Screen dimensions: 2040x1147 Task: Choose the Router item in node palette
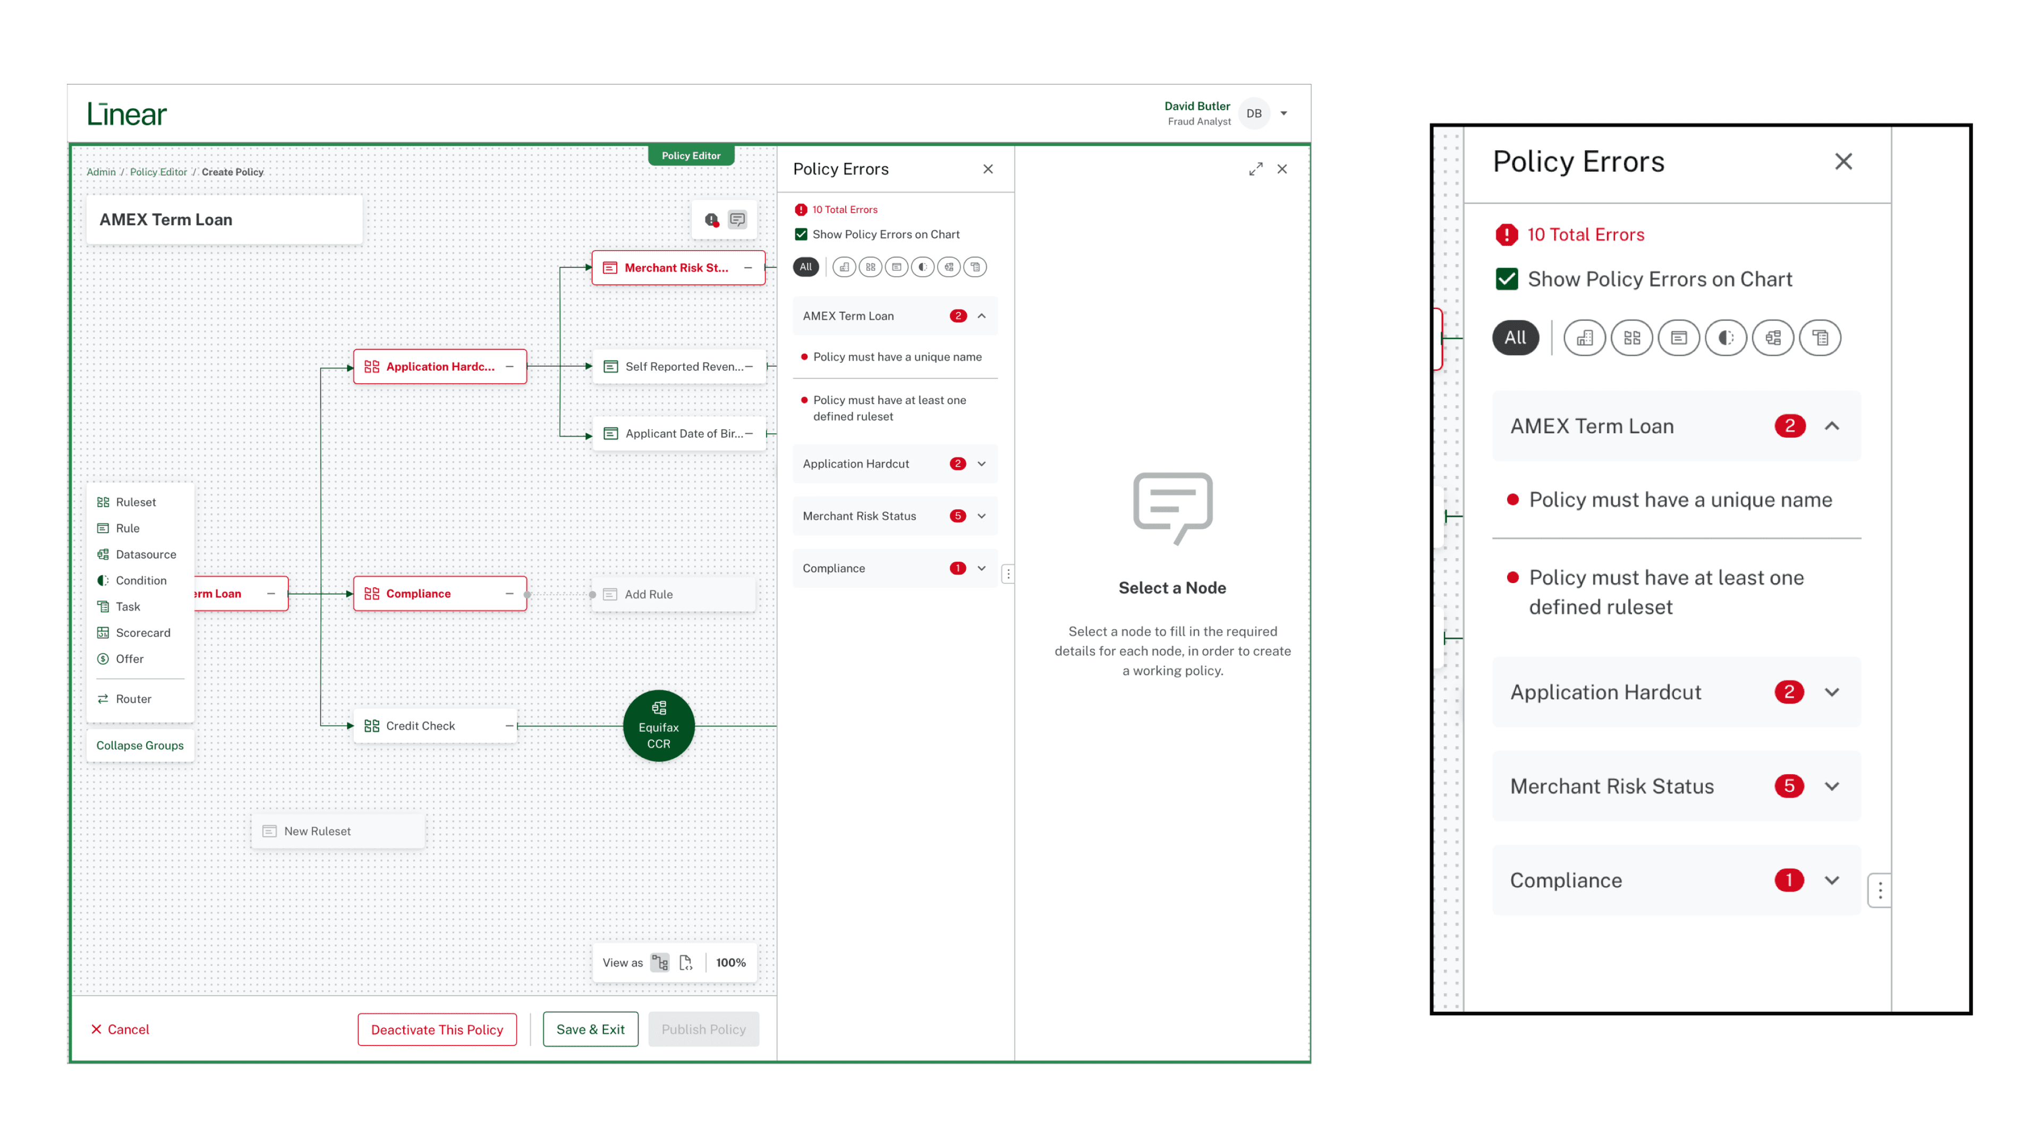132,699
